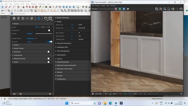The image size is (188, 106).
Task: Open Lights tab with the bulb icon
Action: (18, 18)
